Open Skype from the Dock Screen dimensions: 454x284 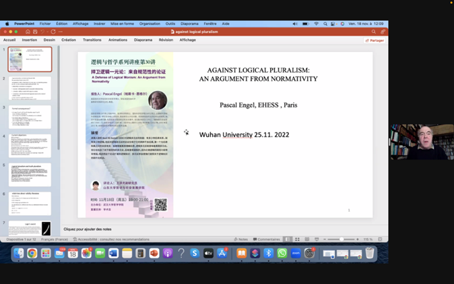point(195,254)
